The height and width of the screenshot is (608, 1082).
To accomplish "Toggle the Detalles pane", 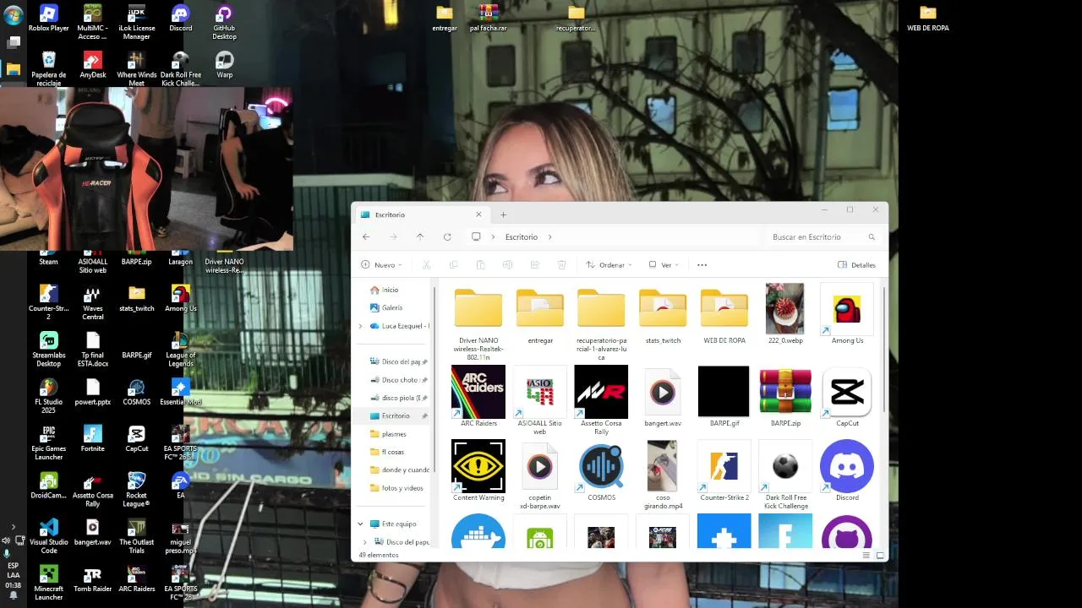I will coord(856,265).
